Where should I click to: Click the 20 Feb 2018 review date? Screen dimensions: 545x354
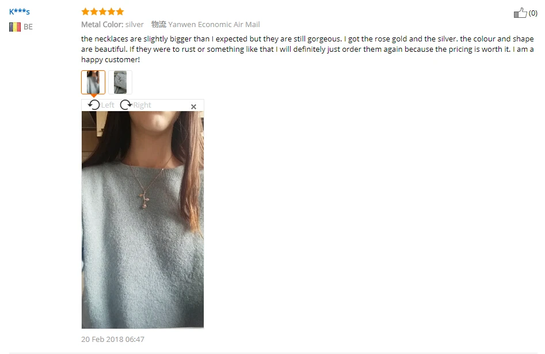pyautogui.click(x=113, y=339)
